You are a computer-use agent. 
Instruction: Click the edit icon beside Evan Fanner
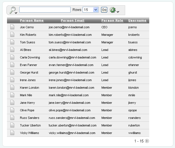(12, 65)
